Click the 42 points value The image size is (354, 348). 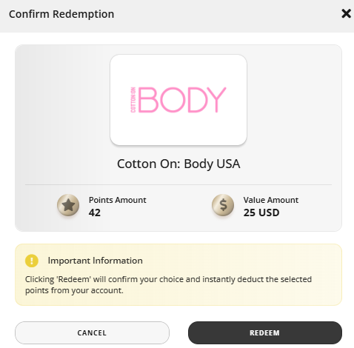point(95,213)
